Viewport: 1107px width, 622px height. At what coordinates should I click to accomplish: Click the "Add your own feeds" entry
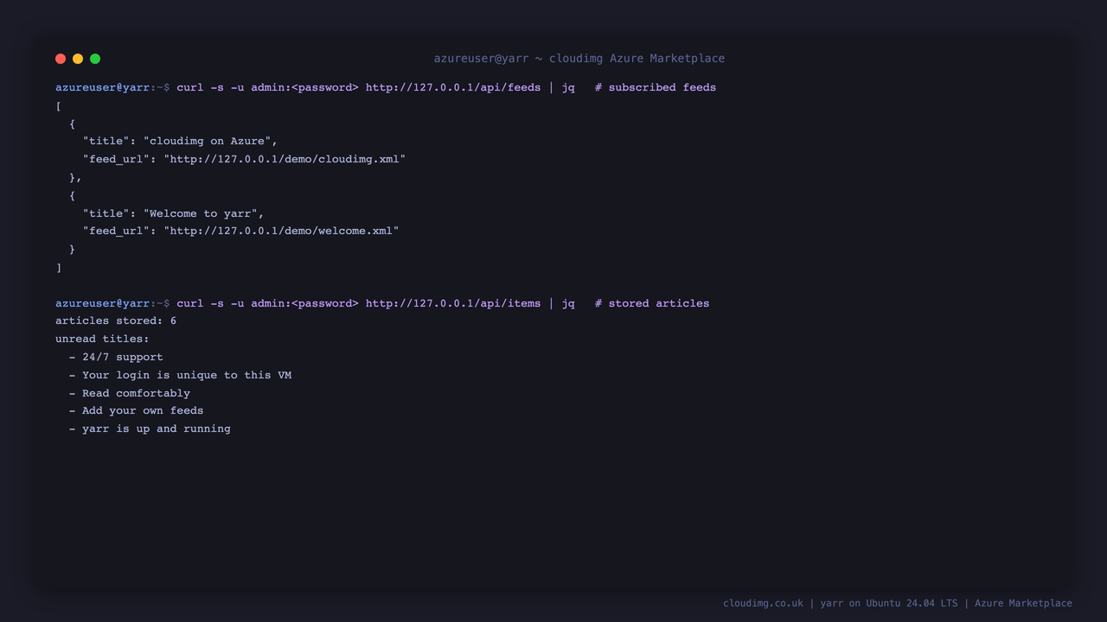tap(136, 410)
